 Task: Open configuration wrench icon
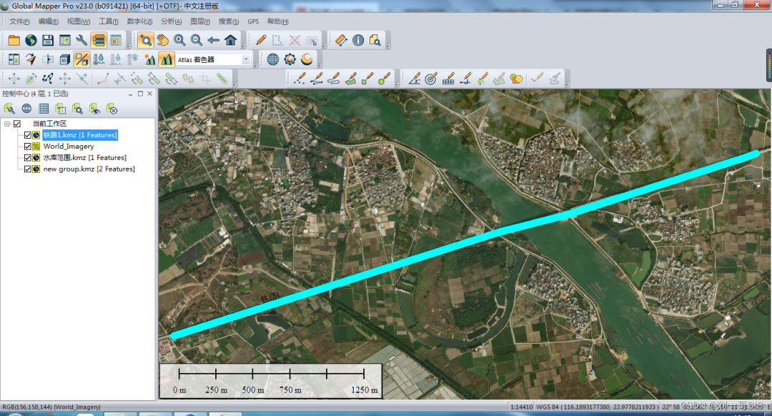pyautogui.click(x=81, y=40)
